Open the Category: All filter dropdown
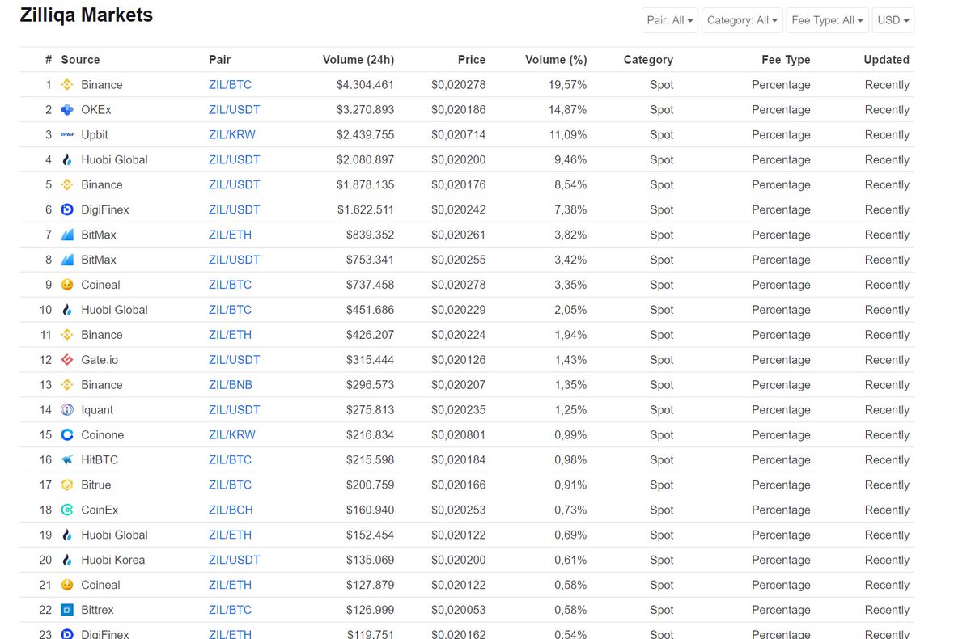This screenshot has width=971, height=639. tap(742, 20)
